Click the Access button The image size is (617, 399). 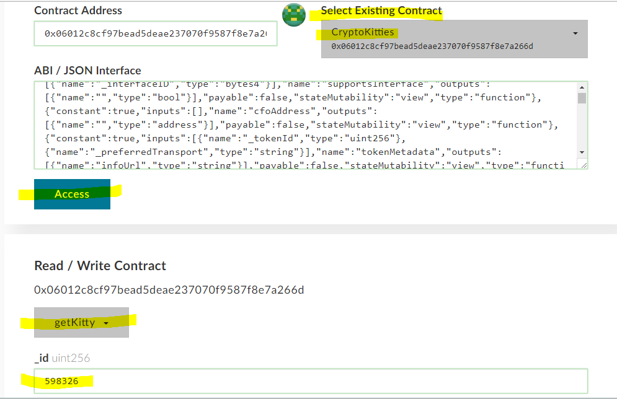[x=72, y=194]
